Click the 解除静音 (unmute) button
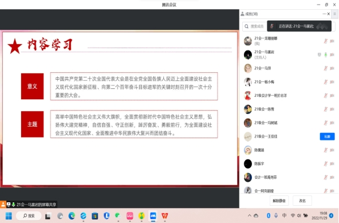The height and width of the screenshot is (223, 339). click(279, 201)
